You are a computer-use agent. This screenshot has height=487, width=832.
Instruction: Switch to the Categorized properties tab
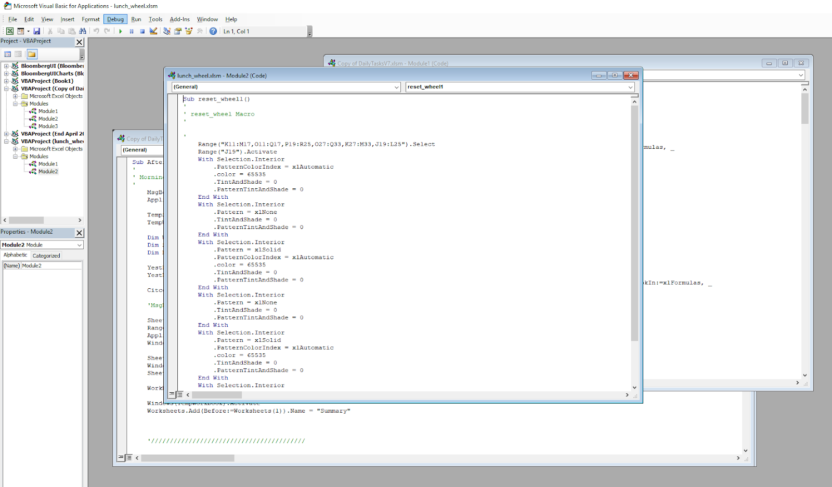[46, 255]
